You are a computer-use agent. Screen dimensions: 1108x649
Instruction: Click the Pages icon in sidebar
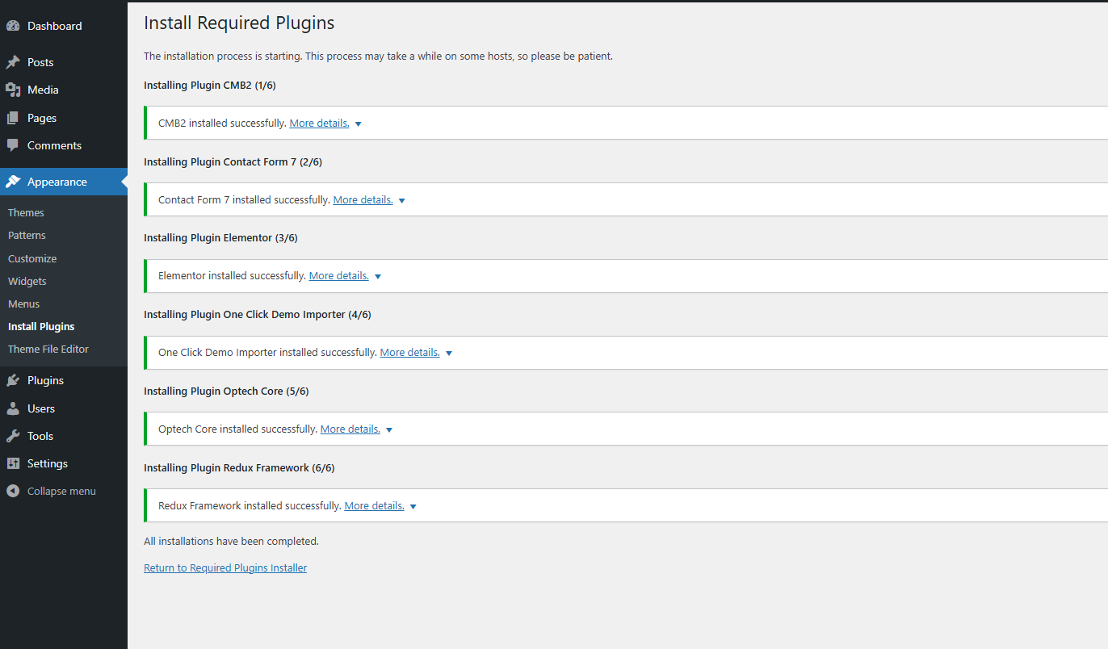click(x=13, y=118)
